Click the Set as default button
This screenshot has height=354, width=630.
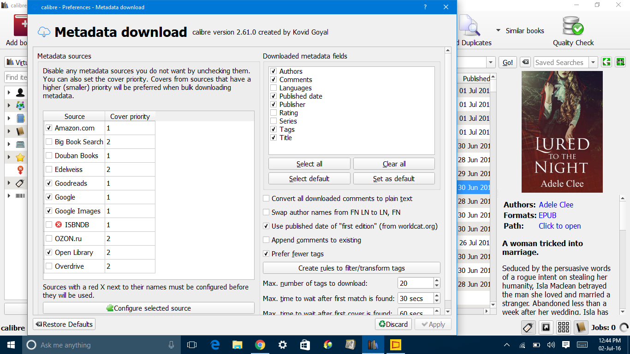(x=394, y=178)
